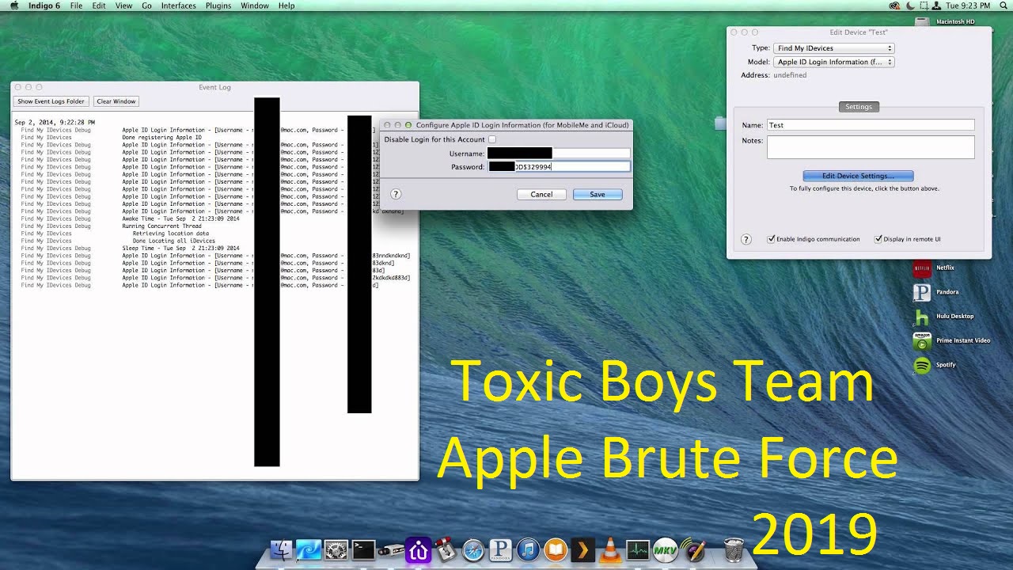The height and width of the screenshot is (570, 1013).
Task: Open the Type dropdown Find My IDevices
Action: [834, 48]
